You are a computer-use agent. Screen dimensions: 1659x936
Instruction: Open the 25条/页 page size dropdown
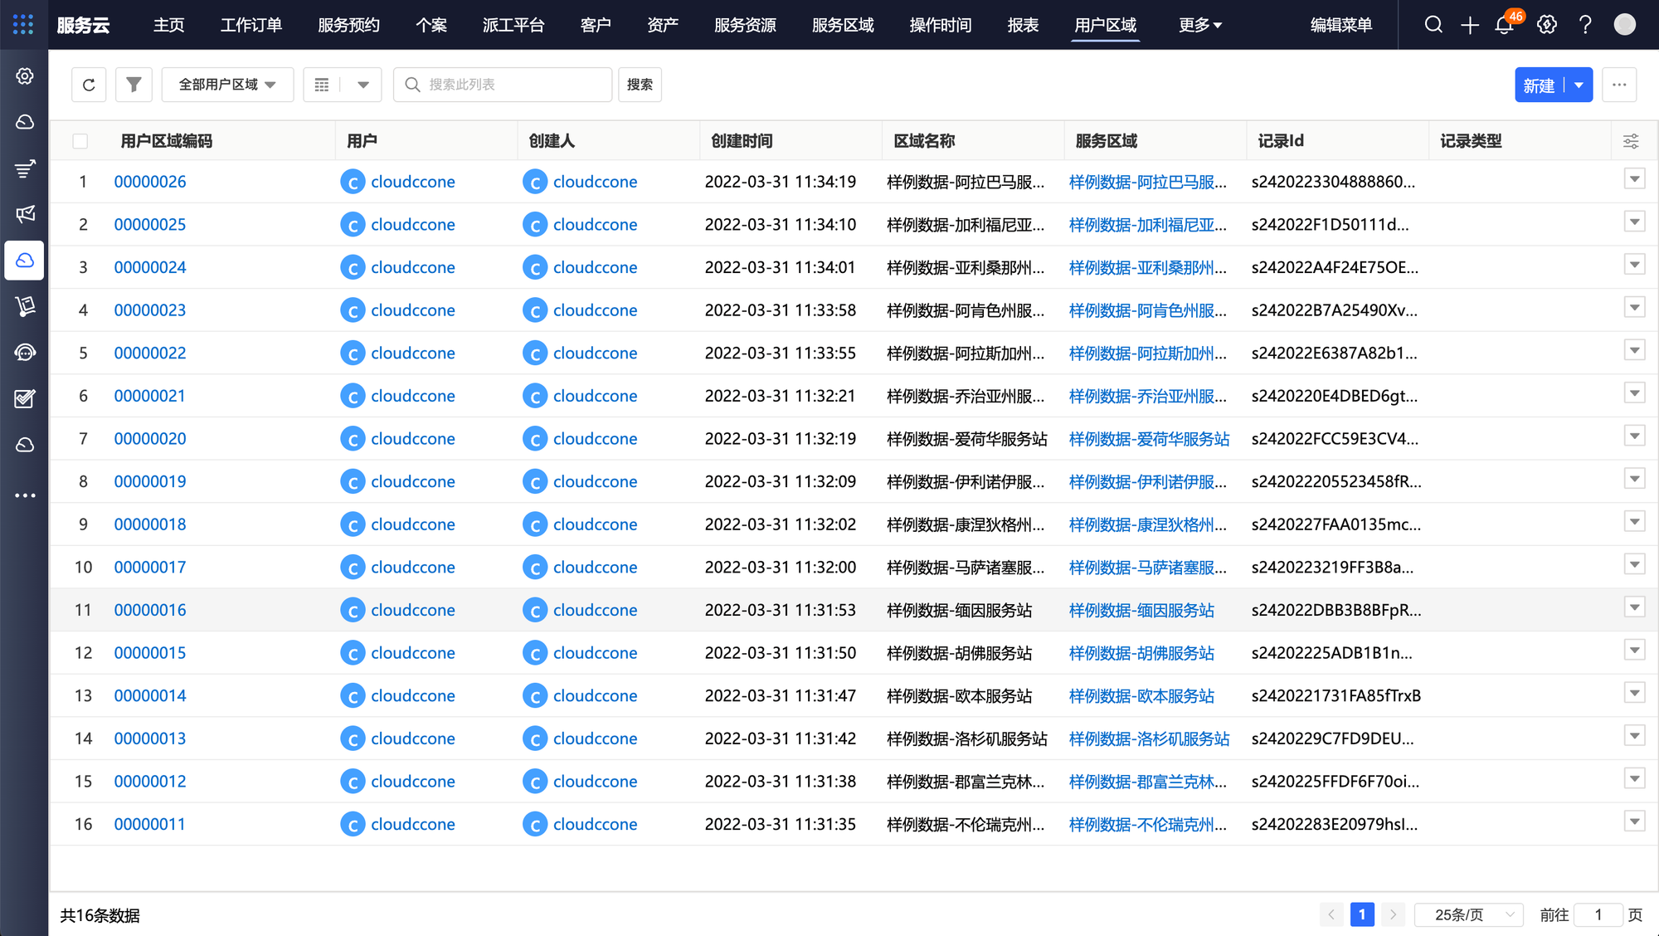(1468, 914)
